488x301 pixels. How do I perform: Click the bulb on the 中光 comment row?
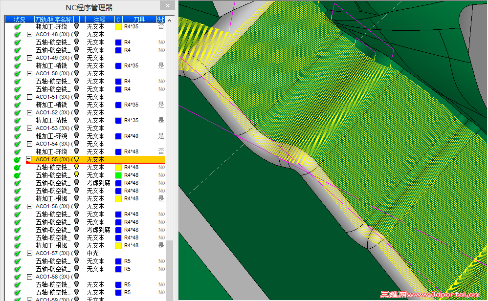tap(76, 253)
